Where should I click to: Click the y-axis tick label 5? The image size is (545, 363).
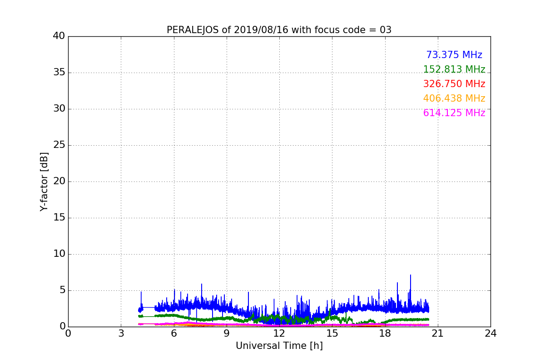click(62, 290)
